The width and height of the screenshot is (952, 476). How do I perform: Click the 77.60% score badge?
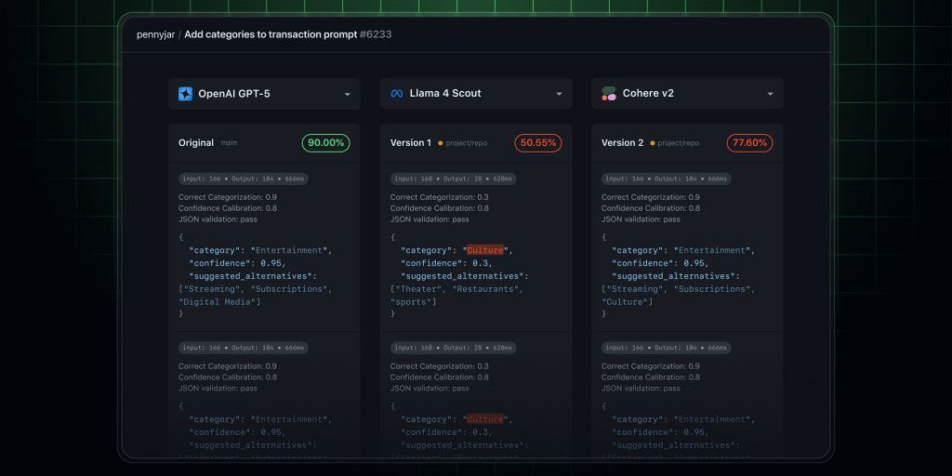749,143
